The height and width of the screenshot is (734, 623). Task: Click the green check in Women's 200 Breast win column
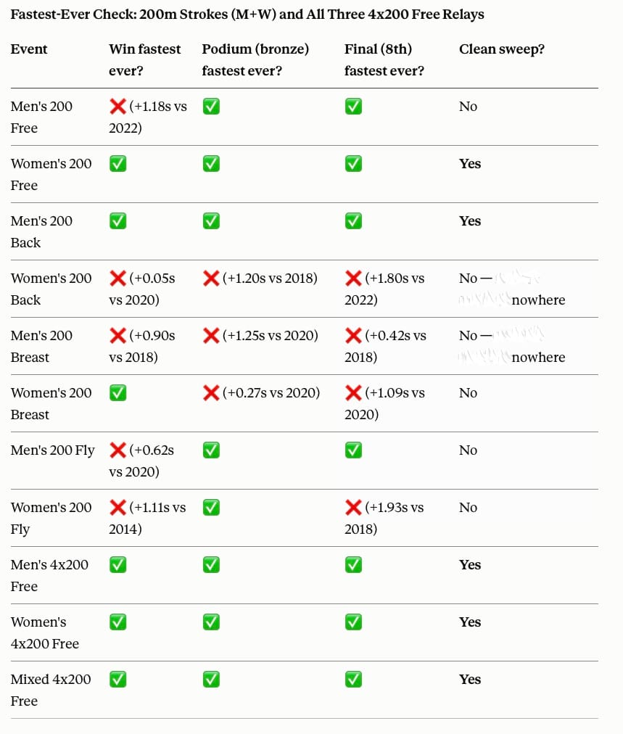(x=117, y=392)
